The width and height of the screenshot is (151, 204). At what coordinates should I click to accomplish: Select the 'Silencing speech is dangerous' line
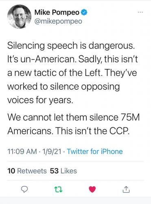click(x=71, y=46)
